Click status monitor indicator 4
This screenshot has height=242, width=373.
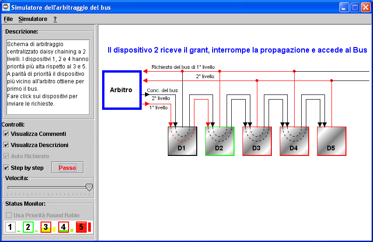pos(63,227)
